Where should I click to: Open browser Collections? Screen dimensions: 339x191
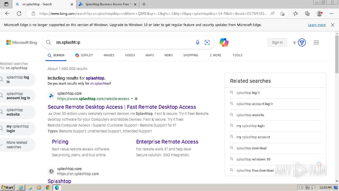pos(307,14)
